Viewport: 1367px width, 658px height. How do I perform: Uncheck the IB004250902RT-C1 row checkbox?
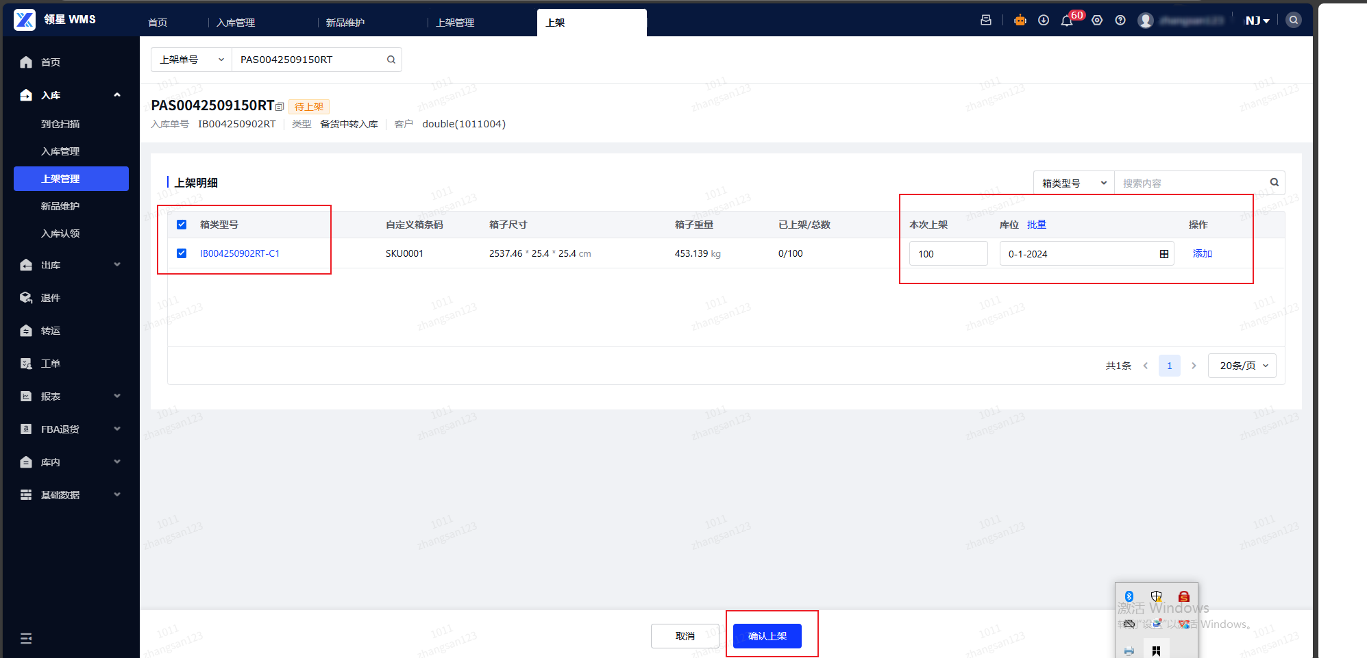click(x=182, y=253)
